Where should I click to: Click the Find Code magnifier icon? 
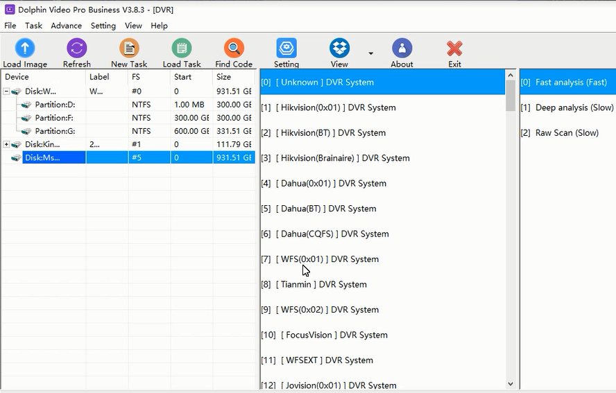[x=234, y=49]
